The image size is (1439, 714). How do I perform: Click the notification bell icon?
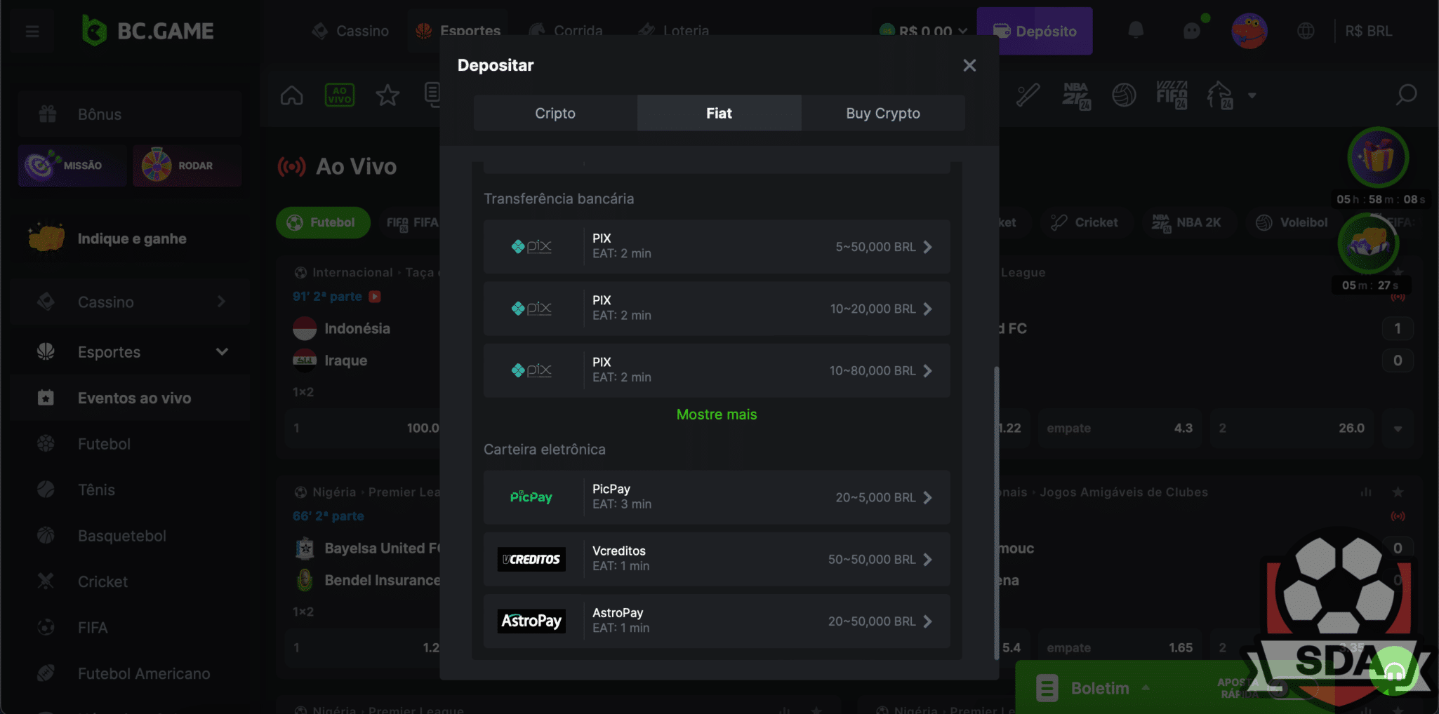(x=1135, y=31)
